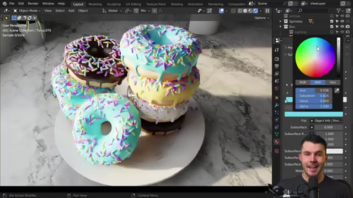This screenshot has width=353, height=198.
Task: Open the Object Mode dropdown
Action: [x=27, y=10]
